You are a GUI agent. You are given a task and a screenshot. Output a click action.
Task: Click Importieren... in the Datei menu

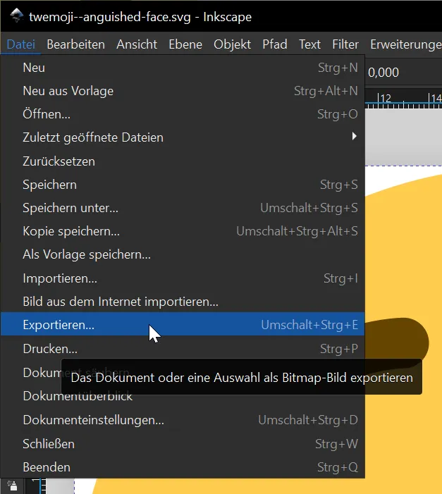[60, 278]
